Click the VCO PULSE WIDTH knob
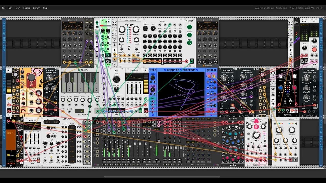 click(x=116, y=89)
